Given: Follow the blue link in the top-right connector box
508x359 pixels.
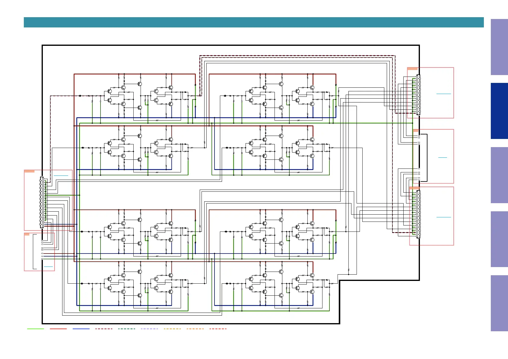Looking at the screenshot, I should (x=443, y=94).
